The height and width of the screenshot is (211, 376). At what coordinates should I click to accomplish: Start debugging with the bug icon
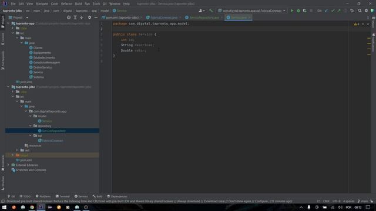(x=298, y=11)
